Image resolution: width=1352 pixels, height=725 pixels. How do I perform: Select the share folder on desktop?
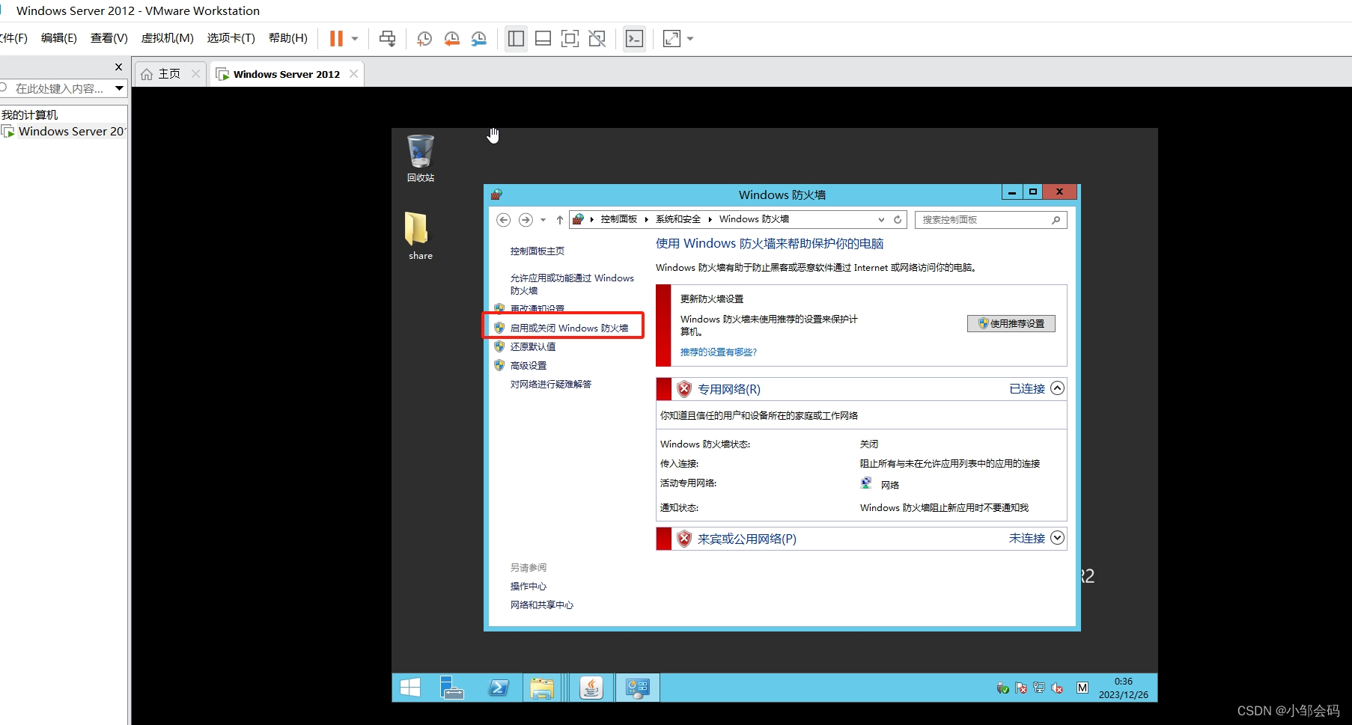(x=421, y=236)
